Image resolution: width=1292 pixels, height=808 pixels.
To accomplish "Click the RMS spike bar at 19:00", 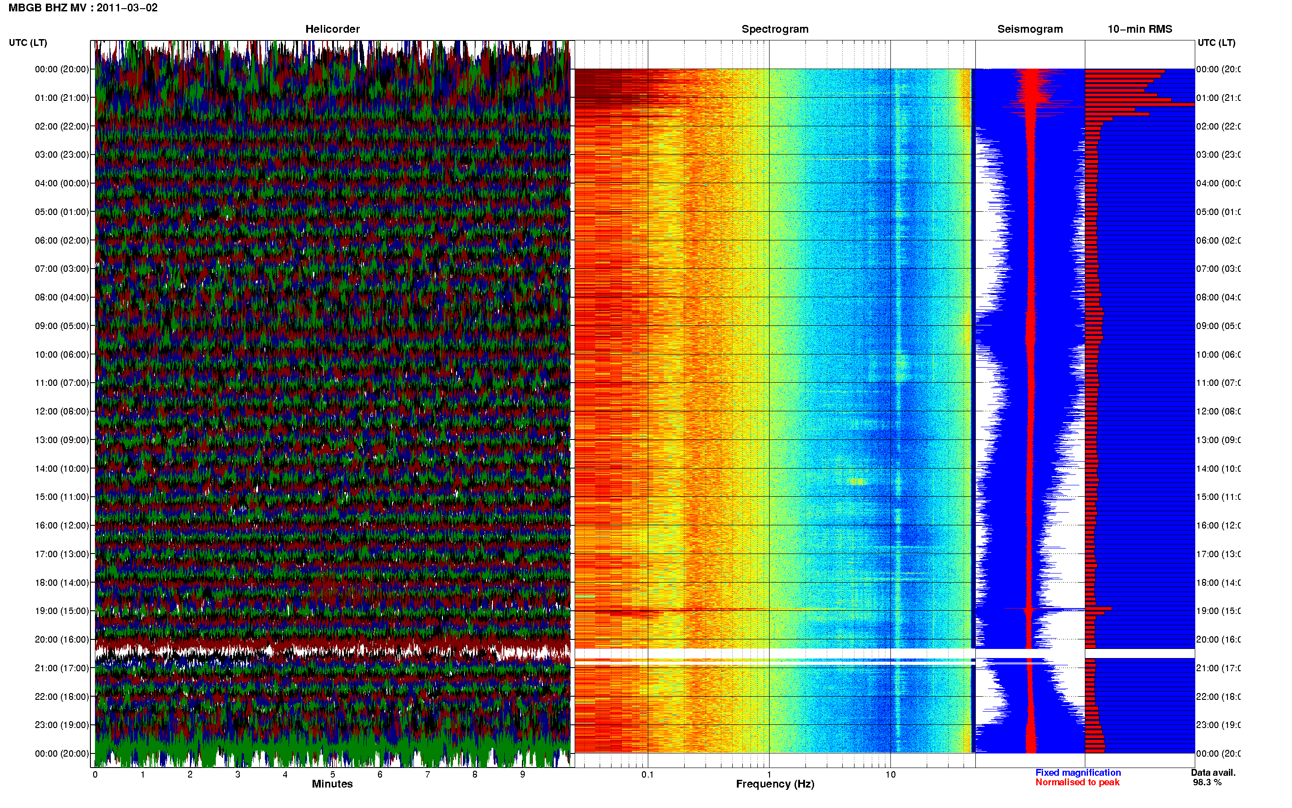I will tap(1098, 608).
